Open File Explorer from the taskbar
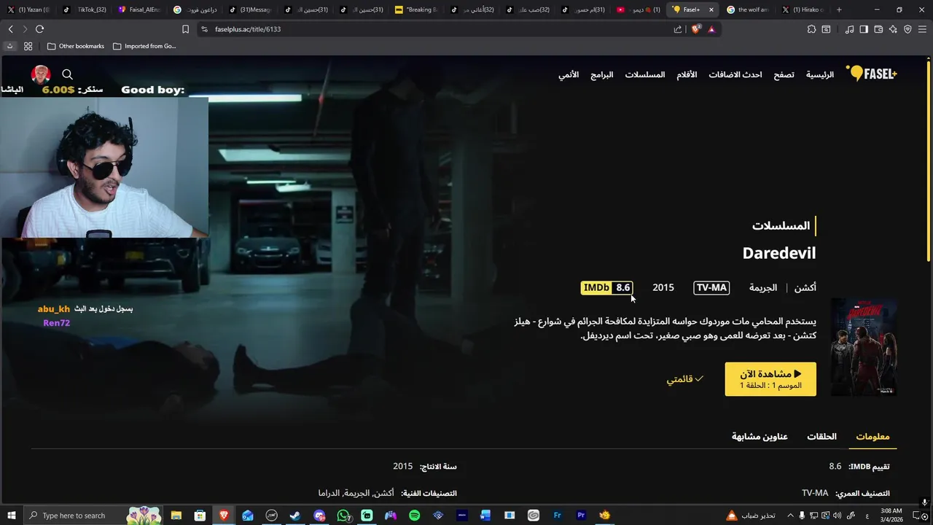Image resolution: width=933 pixels, height=525 pixels. click(x=176, y=516)
